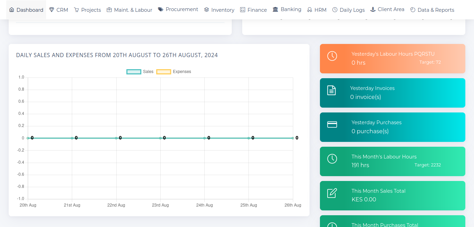Expand the Maint. & Labour menu
Screen dimensions: 474x227
point(129,10)
